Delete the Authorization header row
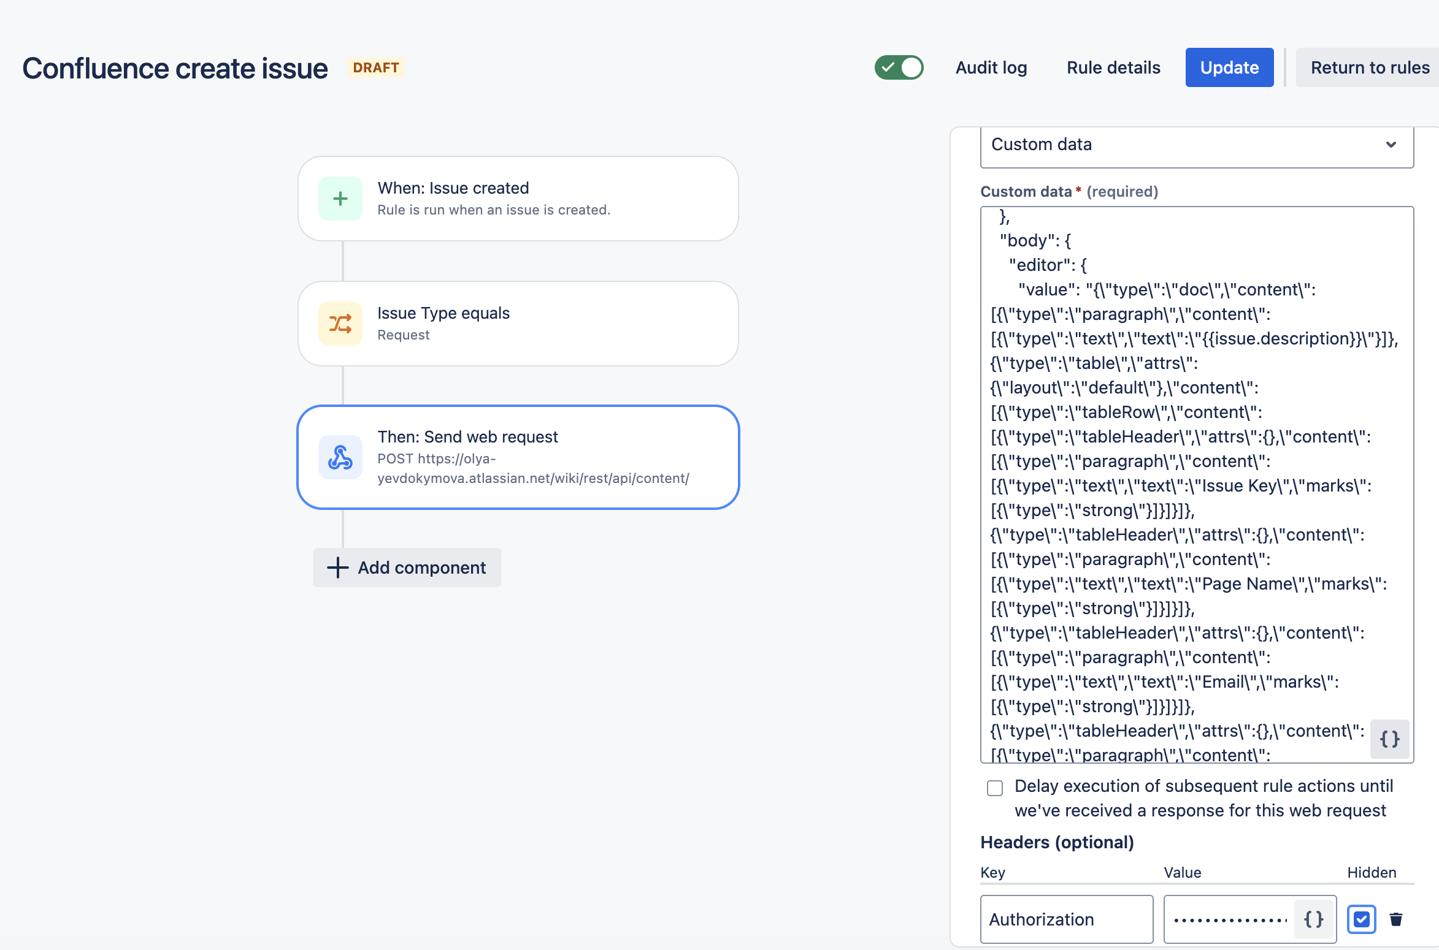The width and height of the screenshot is (1439, 950). pos(1396,919)
